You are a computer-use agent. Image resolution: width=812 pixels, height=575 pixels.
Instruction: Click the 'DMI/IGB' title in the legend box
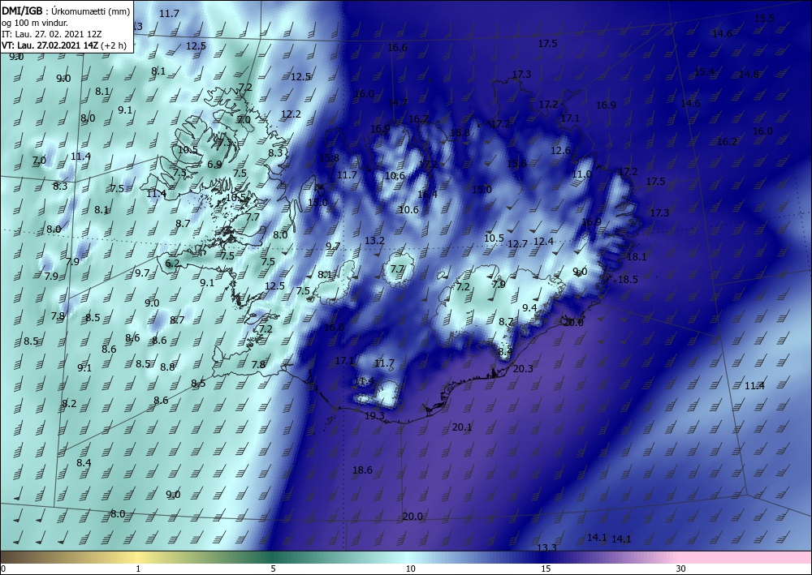pyautogui.click(x=22, y=11)
